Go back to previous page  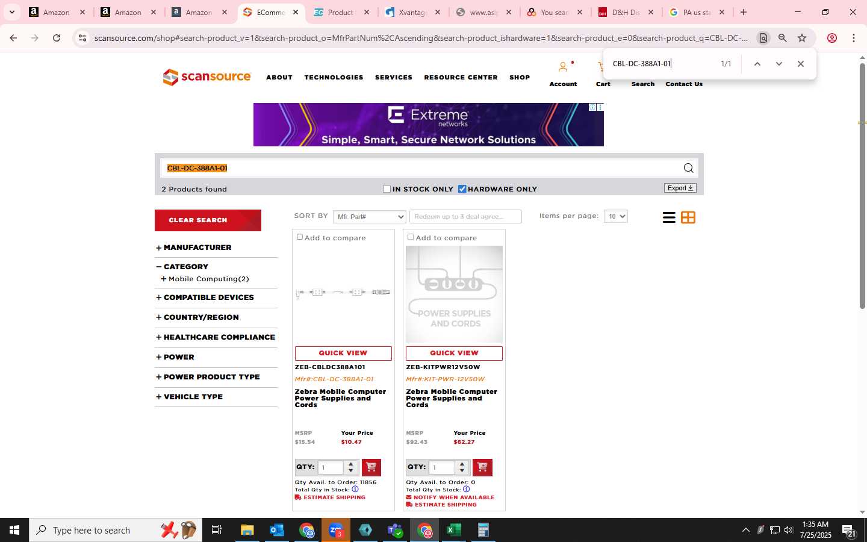point(13,38)
